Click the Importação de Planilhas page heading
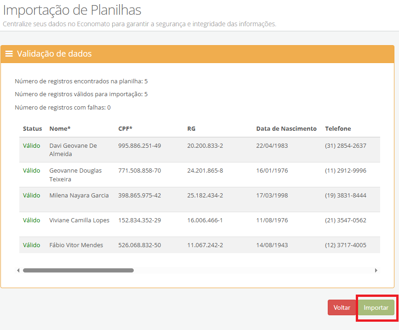The image size is (399, 330). pyautogui.click(x=72, y=11)
